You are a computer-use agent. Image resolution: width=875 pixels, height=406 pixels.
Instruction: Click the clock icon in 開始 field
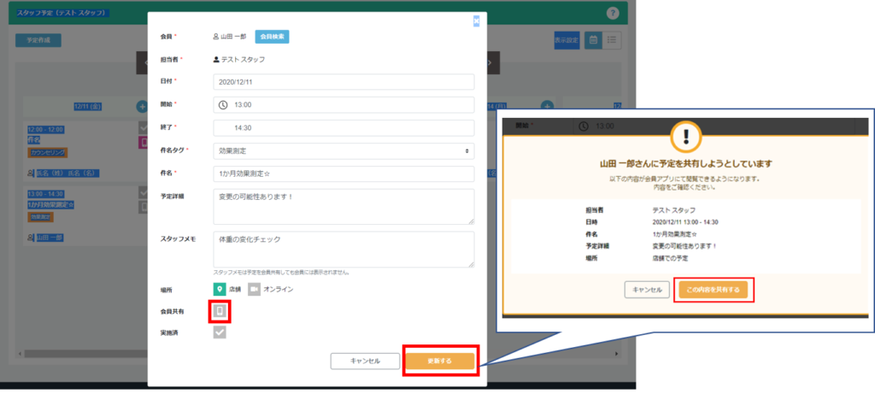coord(223,105)
